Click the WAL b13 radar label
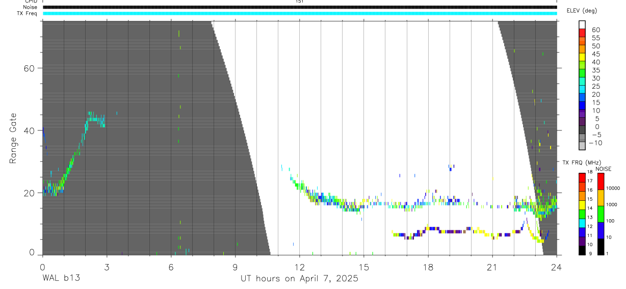The height and width of the screenshot is (289, 626). coord(61,279)
